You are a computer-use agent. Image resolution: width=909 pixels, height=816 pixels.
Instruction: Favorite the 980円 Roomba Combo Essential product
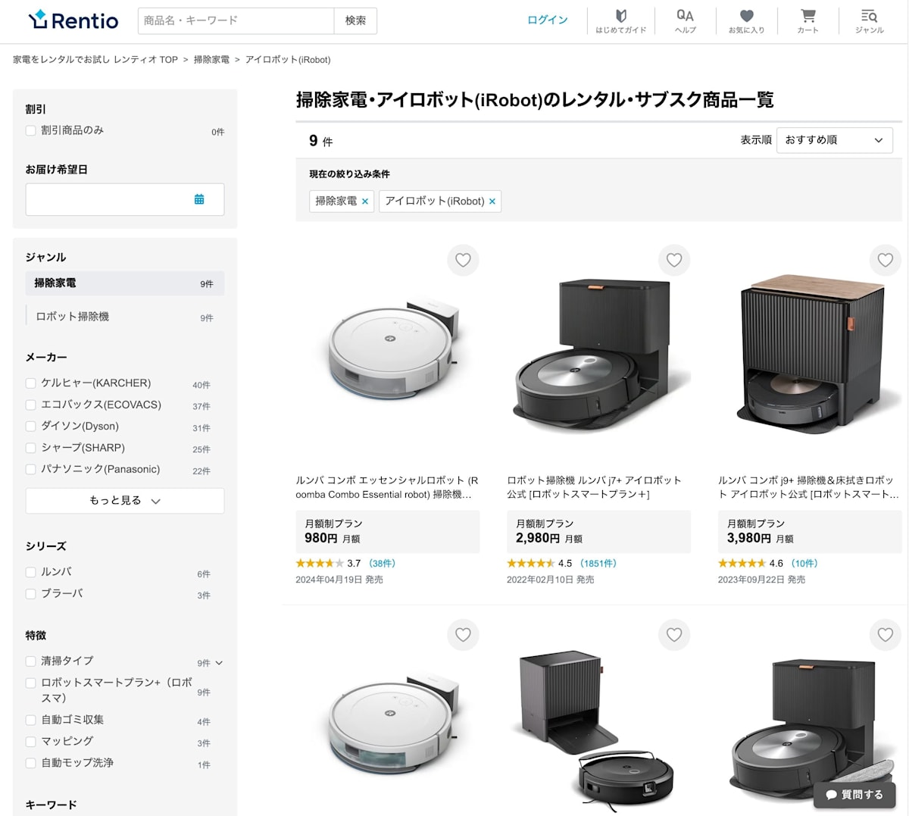(x=463, y=260)
